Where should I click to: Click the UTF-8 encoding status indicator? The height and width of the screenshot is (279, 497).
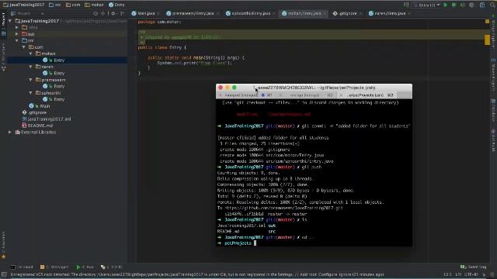click(x=471, y=274)
